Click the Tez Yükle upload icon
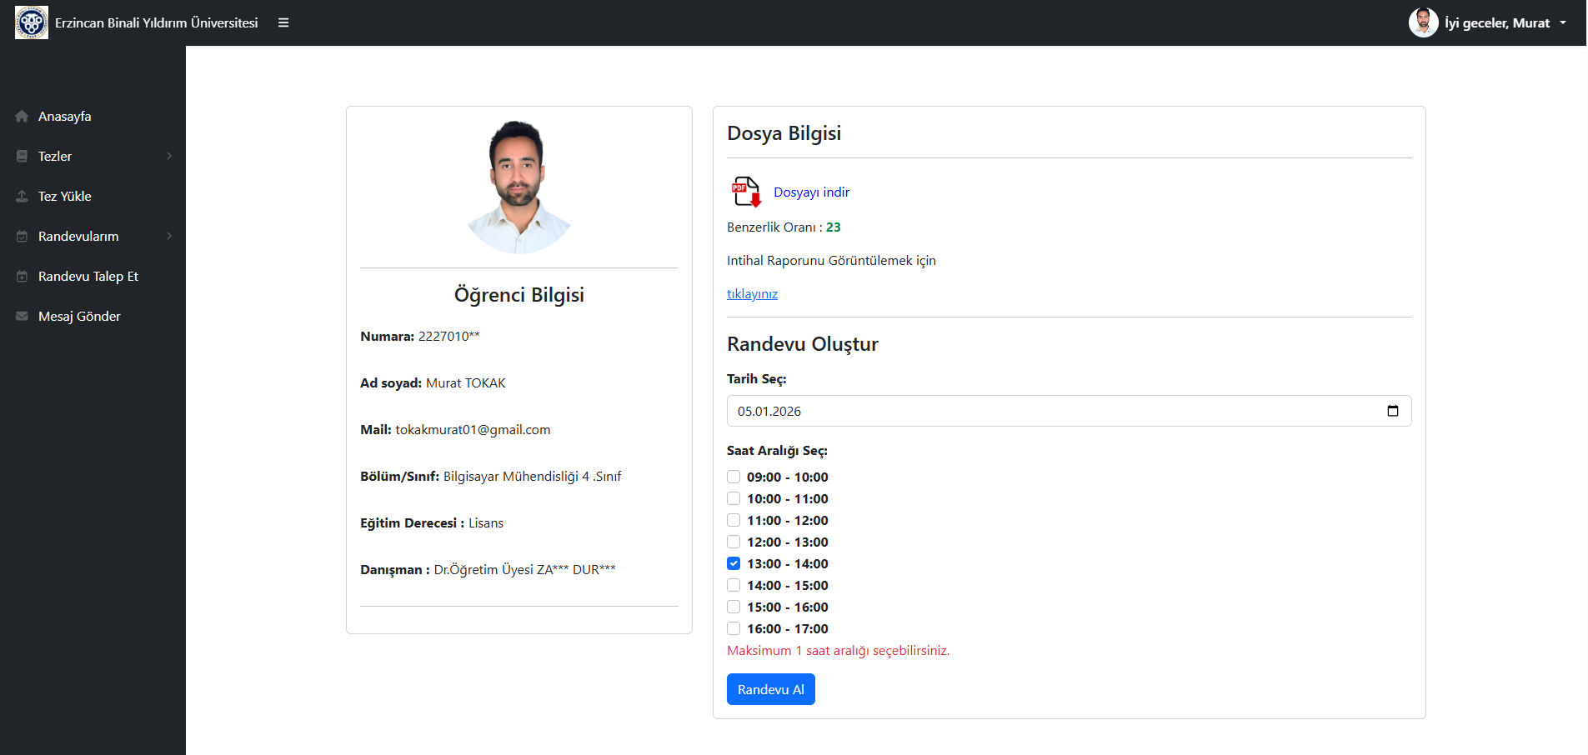The width and height of the screenshot is (1588, 755). pyautogui.click(x=22, y=197)
